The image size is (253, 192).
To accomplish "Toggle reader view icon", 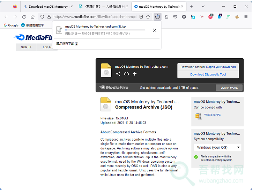I will coord(141,17).
